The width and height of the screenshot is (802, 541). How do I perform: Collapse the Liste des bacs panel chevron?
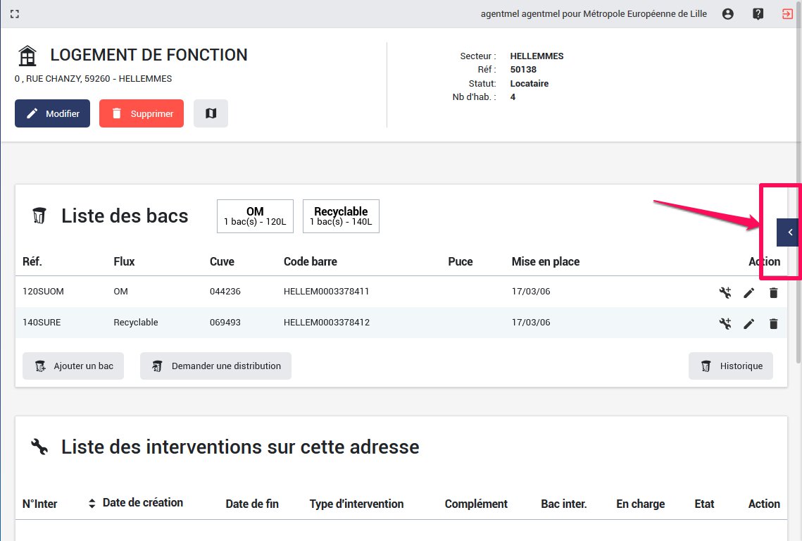coord(787,232)
